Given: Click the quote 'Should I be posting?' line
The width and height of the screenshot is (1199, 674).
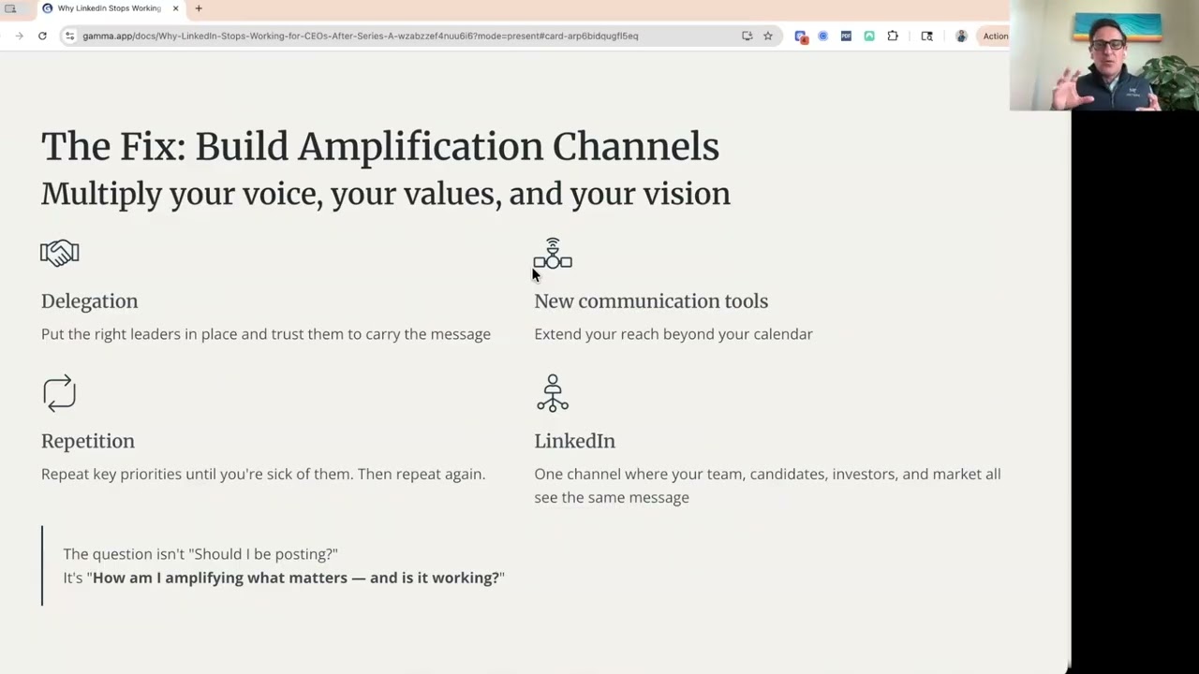Looking at the screenshot, I should (x=200, y=554).
